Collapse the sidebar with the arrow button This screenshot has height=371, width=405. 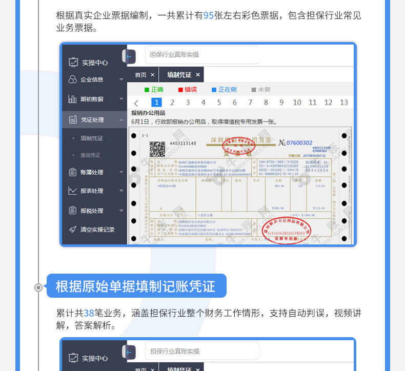pos(129,56)
